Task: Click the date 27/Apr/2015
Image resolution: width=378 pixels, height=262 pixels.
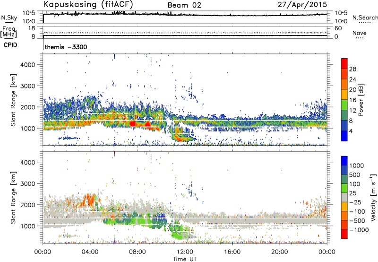Action: coord(302,5)
